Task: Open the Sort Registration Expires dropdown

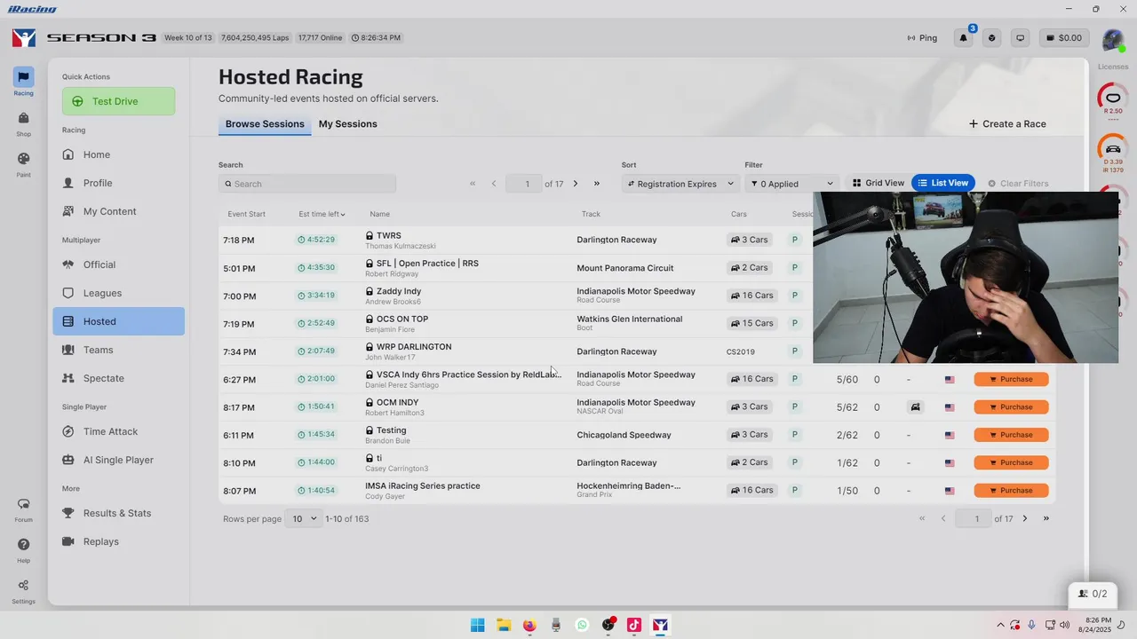Action: click(x=680, y=184)
